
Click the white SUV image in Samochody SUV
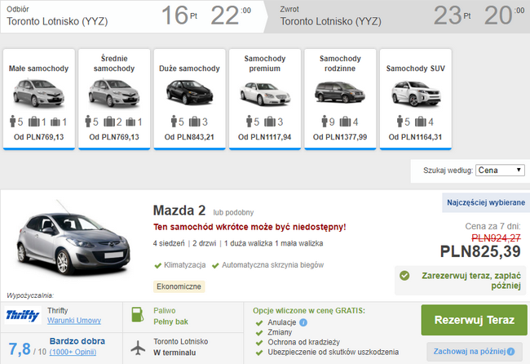point(416,94)
